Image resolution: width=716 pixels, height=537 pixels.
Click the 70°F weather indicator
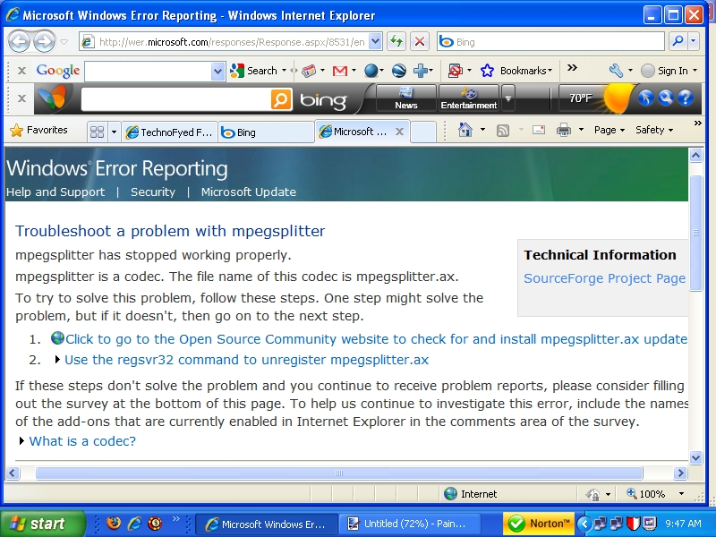pyautogui.click(x=581, y=98)
